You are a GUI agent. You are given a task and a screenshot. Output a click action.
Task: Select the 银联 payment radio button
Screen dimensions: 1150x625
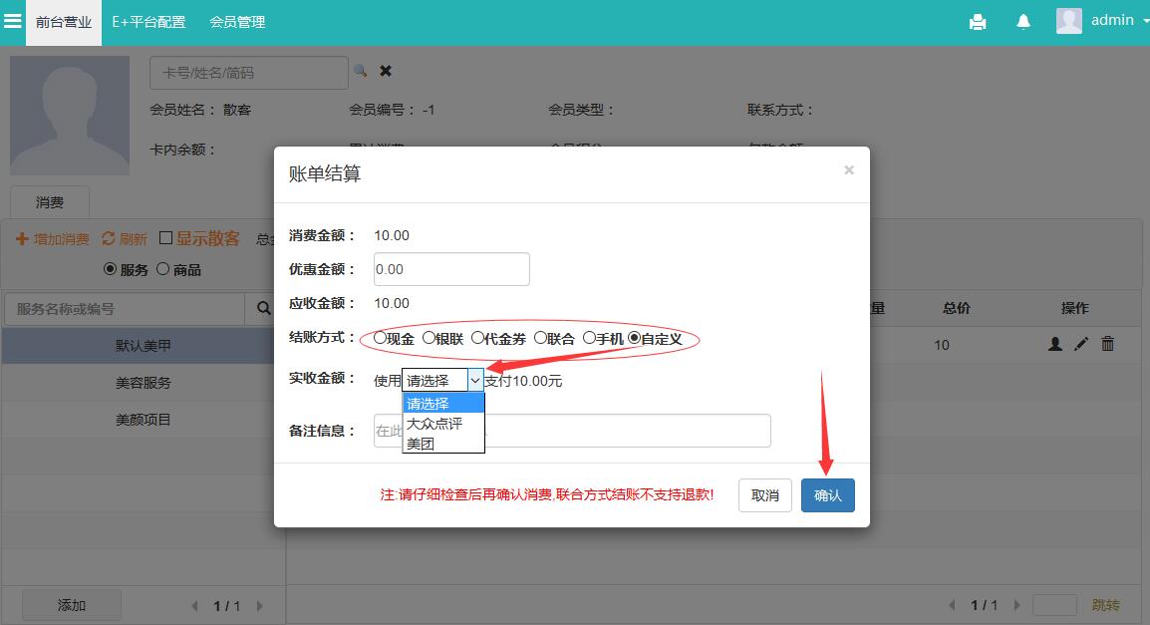pos(430,338)
